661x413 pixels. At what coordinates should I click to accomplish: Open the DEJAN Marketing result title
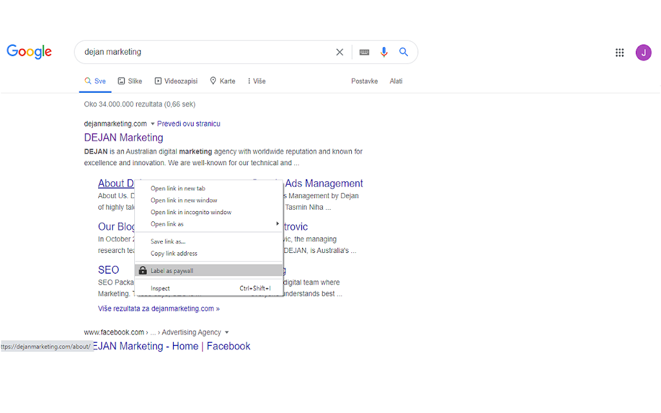click(x=123, y=137)
